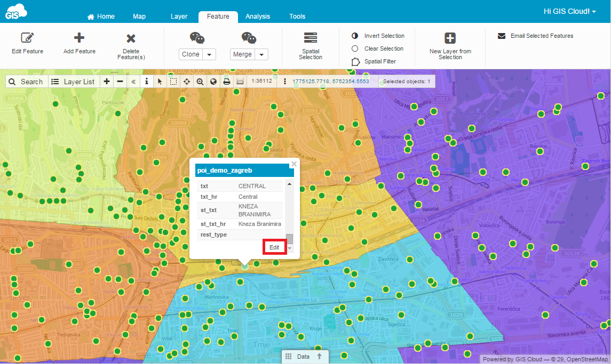611x364 pixels.
Task: Click Email Selected Features
Action: click(535, 36)
